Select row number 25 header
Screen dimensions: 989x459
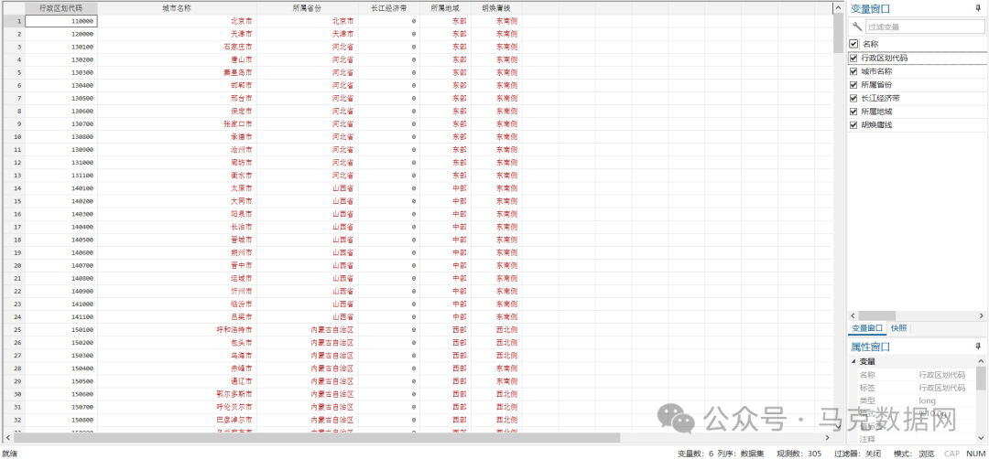(x=14, y=329)
